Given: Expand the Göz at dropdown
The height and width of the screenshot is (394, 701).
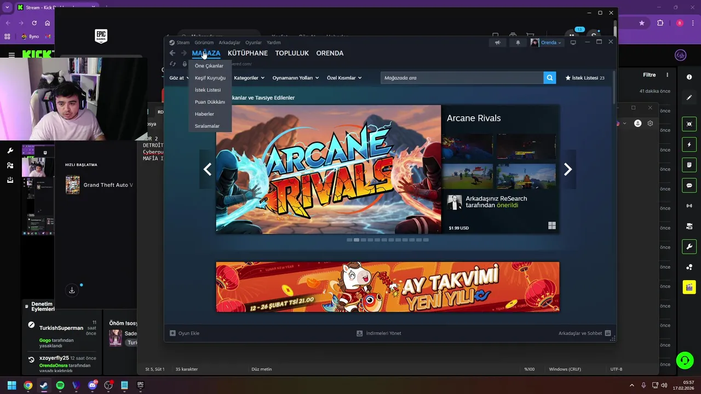Looking at the screenshot, I should coord(179,78).
